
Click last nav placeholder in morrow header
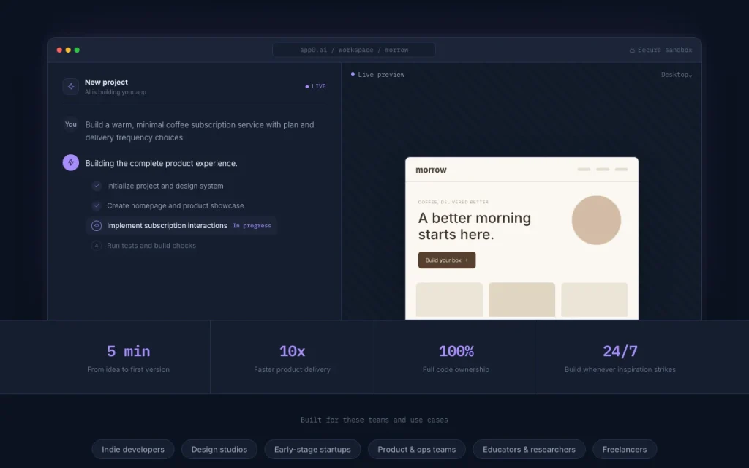(621, 170)
